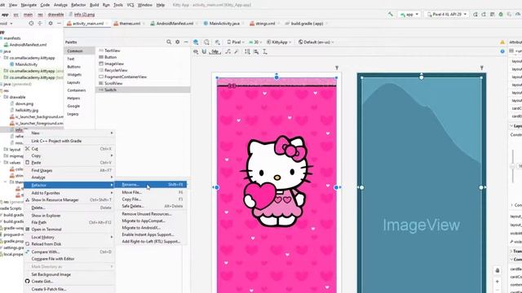Choose the Legacy palette category
The width and height of the screenshot is (522, 293).
[73, 114]
